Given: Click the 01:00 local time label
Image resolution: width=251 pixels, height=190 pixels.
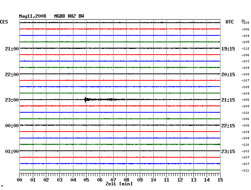Looking at the screenshot, I should 12,151.
